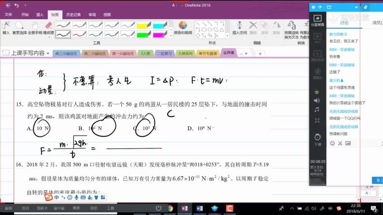Click the Insert Space (插入空间) tool
This screenshot has width=383, height=215.
(239, 27)
